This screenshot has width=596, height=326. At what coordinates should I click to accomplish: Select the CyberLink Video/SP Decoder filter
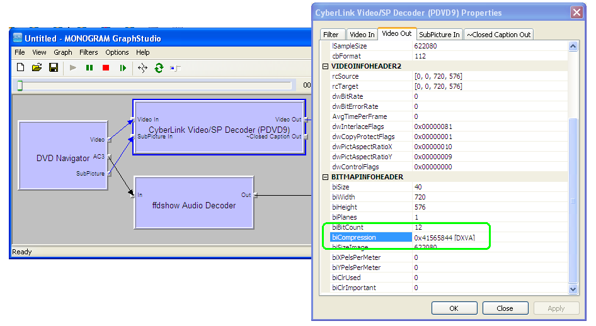click(x=219, y=127)
